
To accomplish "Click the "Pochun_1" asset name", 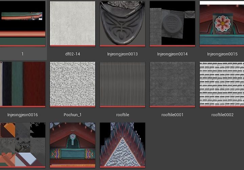I will coord(73,115).
